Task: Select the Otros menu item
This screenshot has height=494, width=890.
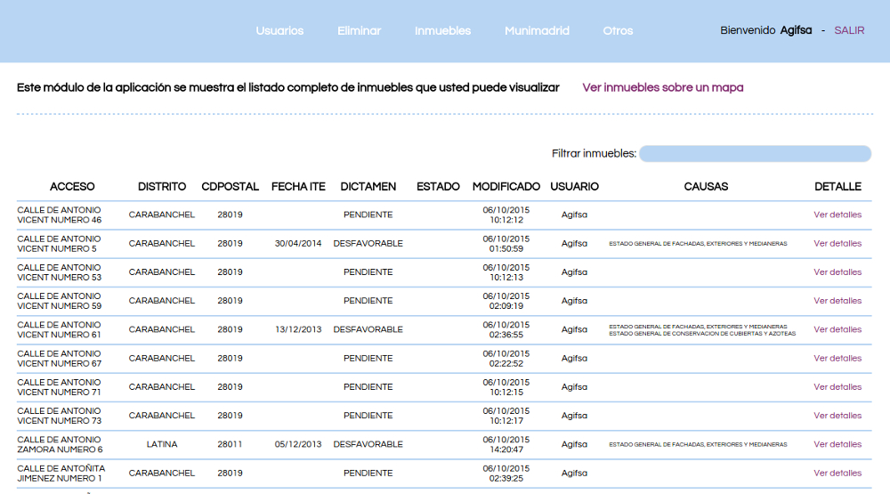Action: (618, 30)
